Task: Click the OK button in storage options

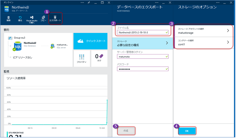Action: (187, 131)
